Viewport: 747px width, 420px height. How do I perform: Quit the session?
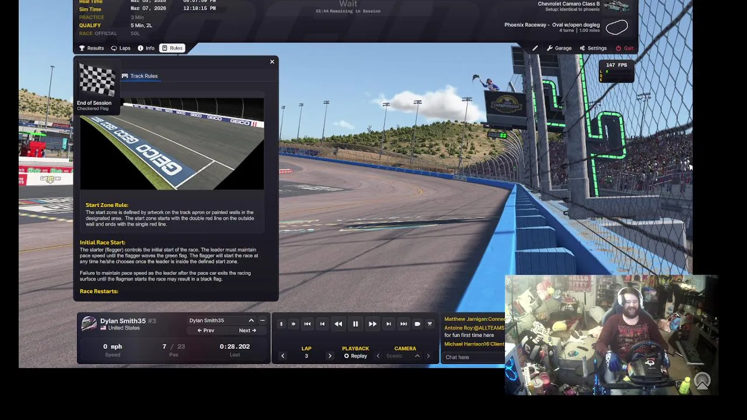click(x=624, y=48)
